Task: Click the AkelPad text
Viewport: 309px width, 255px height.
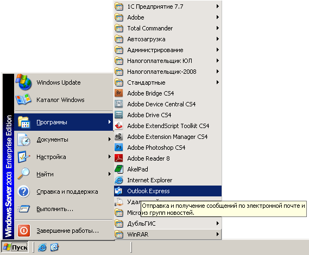Action: (137, 169)
